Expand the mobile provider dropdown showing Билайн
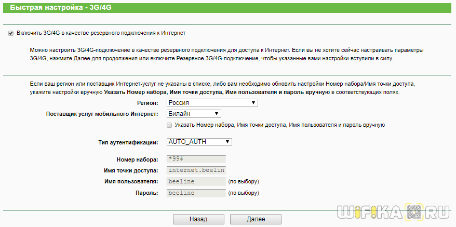Viewport: 456px width, 227px height. pos(194,114)
